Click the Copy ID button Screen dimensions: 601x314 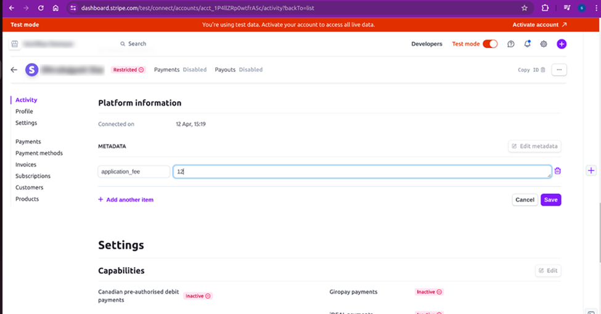point(531,70)
